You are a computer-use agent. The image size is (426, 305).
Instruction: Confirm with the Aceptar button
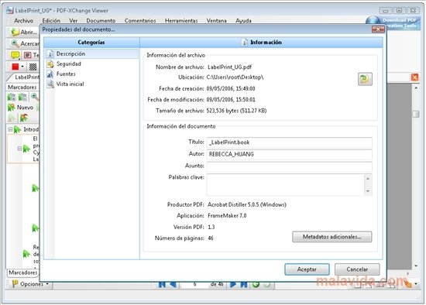(x=307, y=269)
